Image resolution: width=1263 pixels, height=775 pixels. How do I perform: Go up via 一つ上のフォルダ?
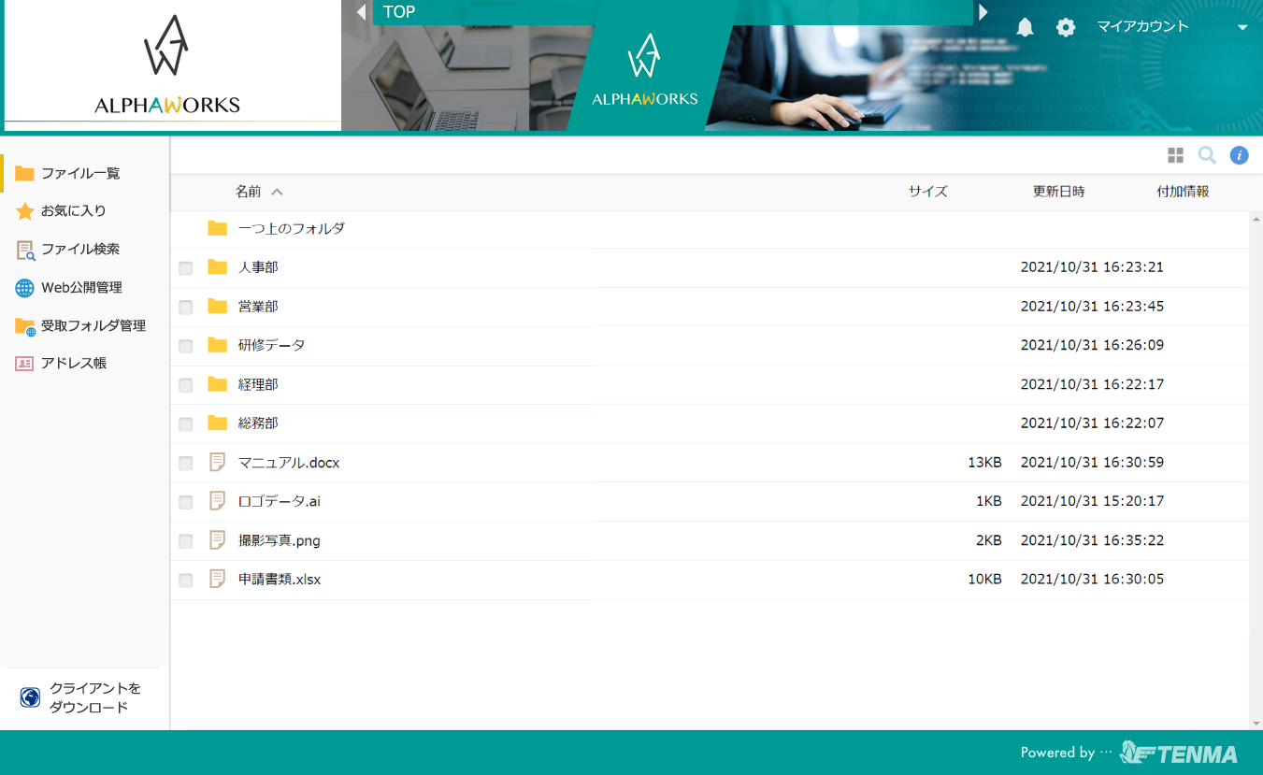click(291, 228)
